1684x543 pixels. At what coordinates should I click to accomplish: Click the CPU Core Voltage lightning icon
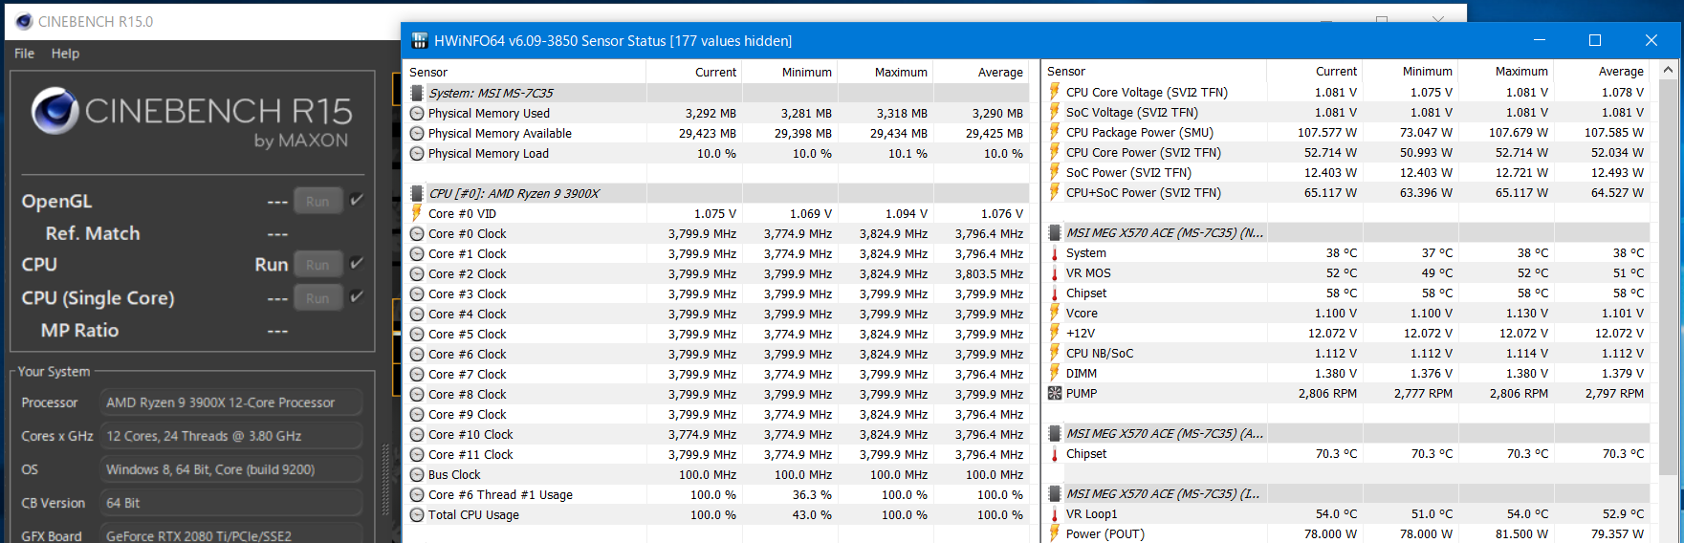pos(1055,92)
